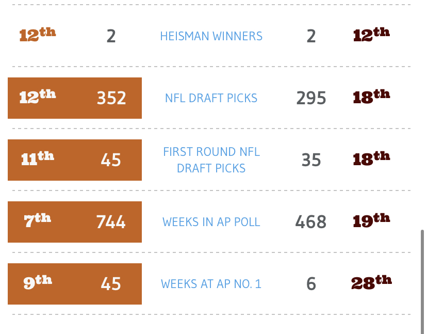Open the WEEKS IN AP POLL label

coord(211,222)
